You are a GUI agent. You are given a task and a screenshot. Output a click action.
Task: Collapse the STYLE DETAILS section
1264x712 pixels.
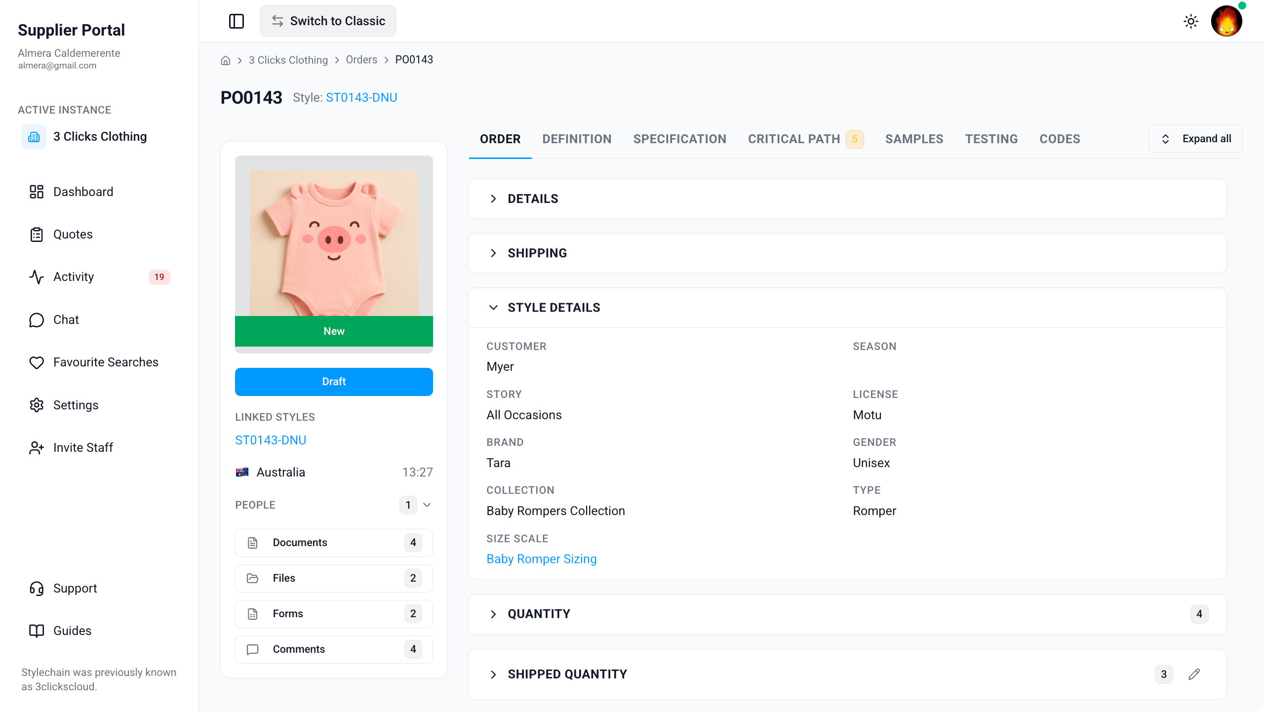(x=847, y=308)
